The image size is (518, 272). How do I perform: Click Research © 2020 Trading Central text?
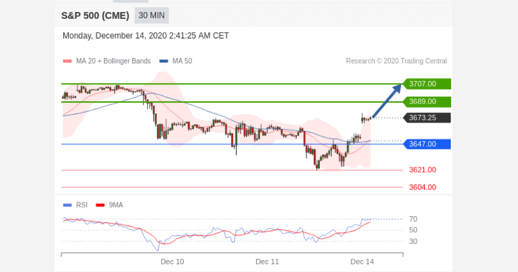tap(396, 61)
